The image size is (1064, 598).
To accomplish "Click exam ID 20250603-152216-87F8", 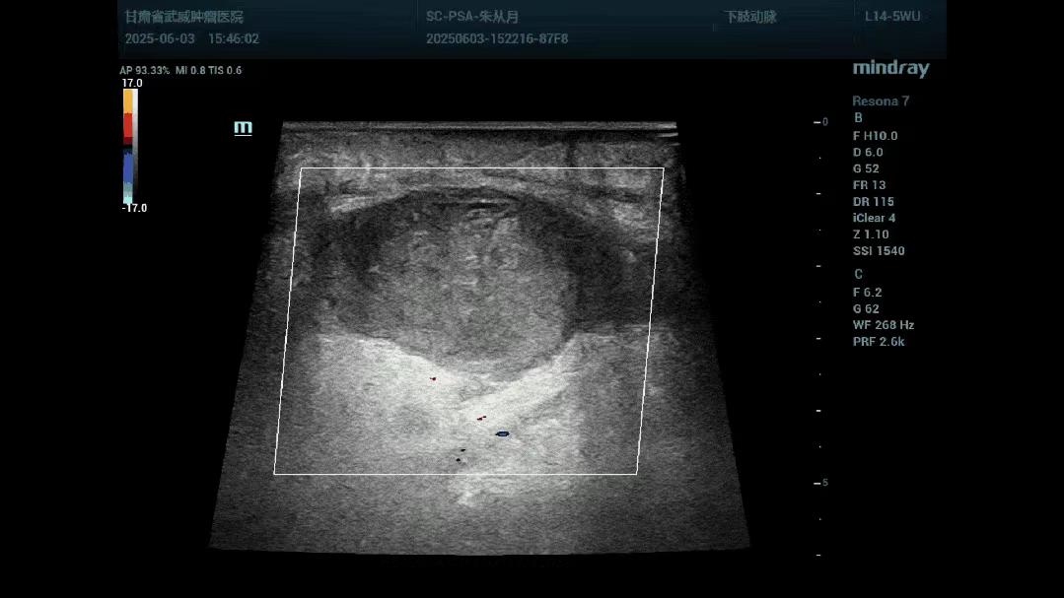I will click(x=496, y=39).
